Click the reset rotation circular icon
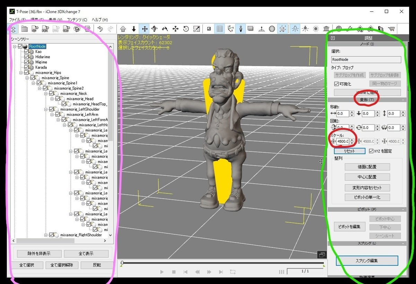This screenshot has height=284, width=416. click(x=186, y=29)
